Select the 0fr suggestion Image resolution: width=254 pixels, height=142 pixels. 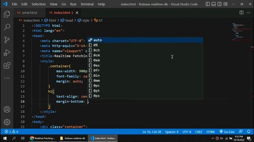click(x=145, y=71)
